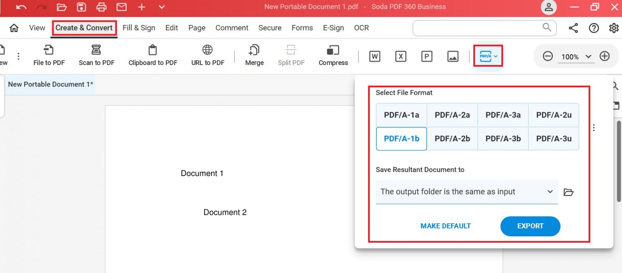
Task: Convert PDF to Word with W icon
Action: [x=375, y=57]
